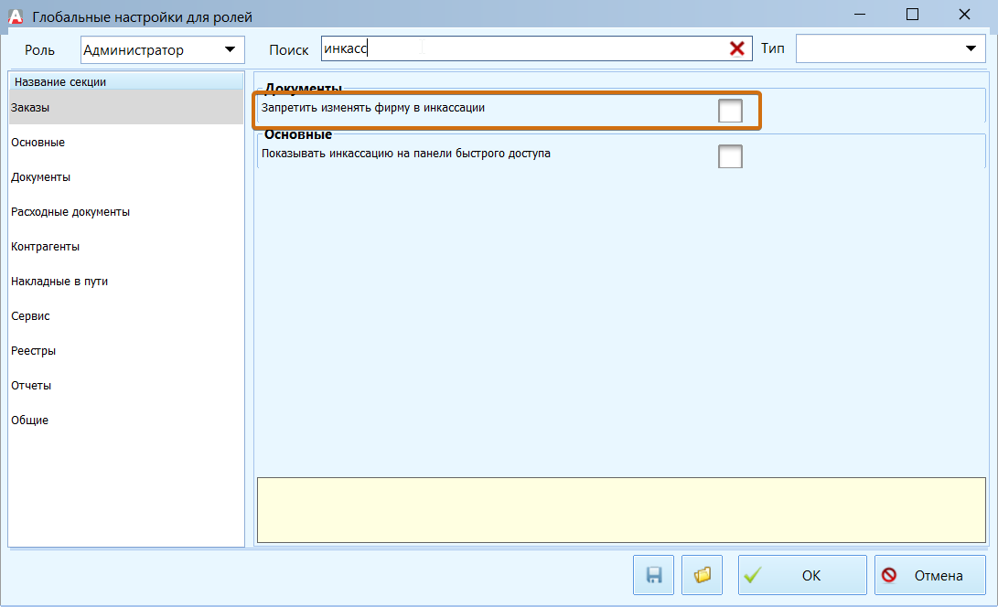Open the Реестры section
This screenshot has width=998, height=607.
point(126,351)
